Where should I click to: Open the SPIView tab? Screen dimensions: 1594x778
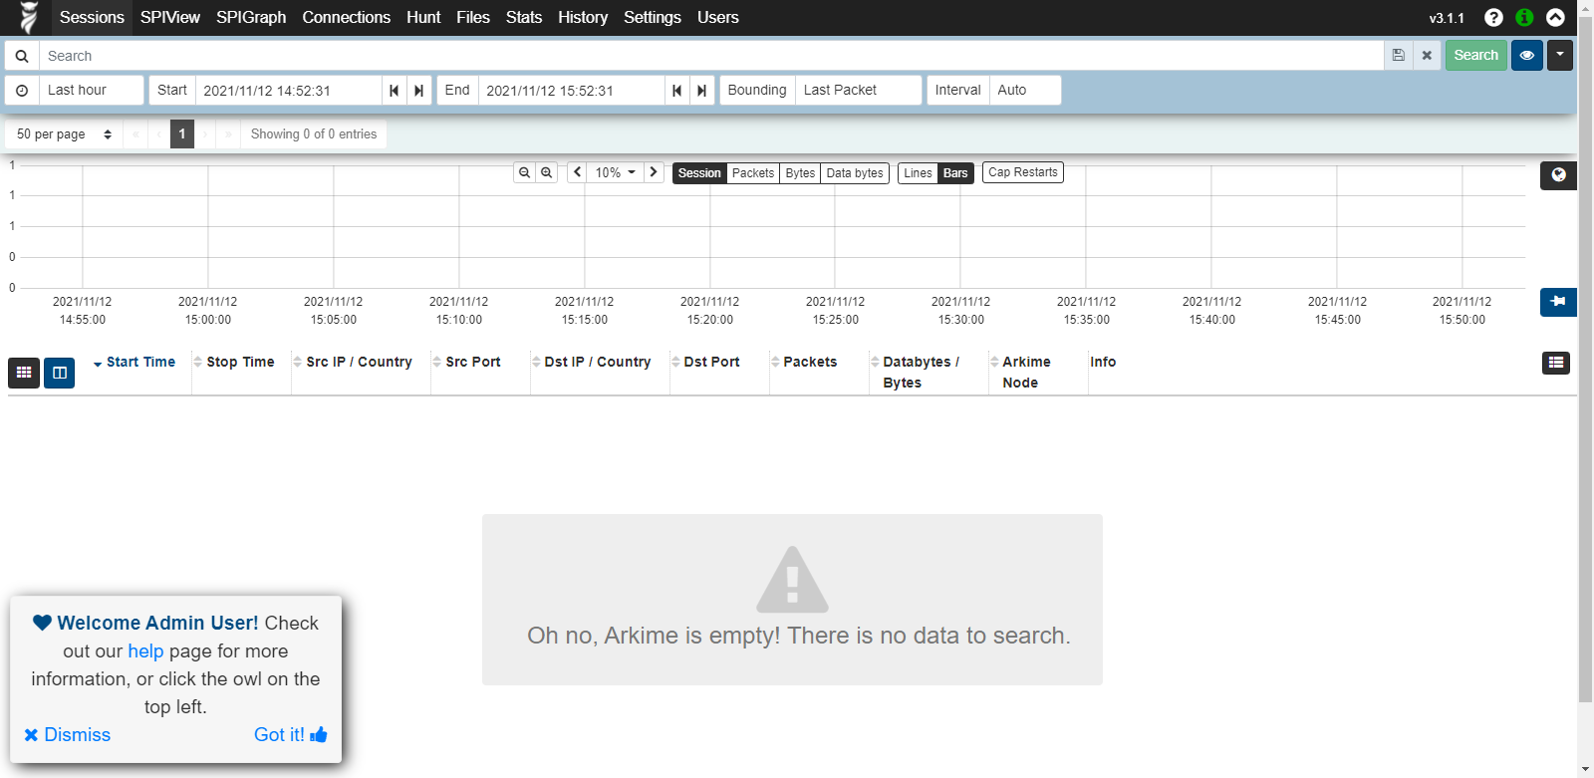170,17
